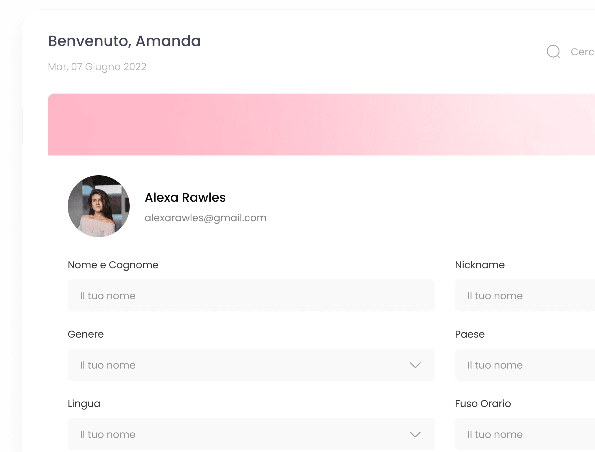This screenshot has width=595, height=452.
Task: Open the Lingua dropdown field
Action: point(240,434)
